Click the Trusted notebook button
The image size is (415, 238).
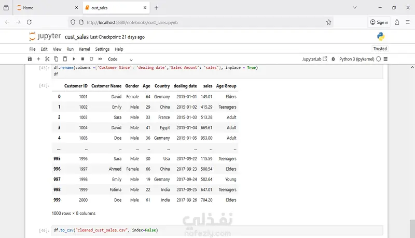[x=380, y=49]
